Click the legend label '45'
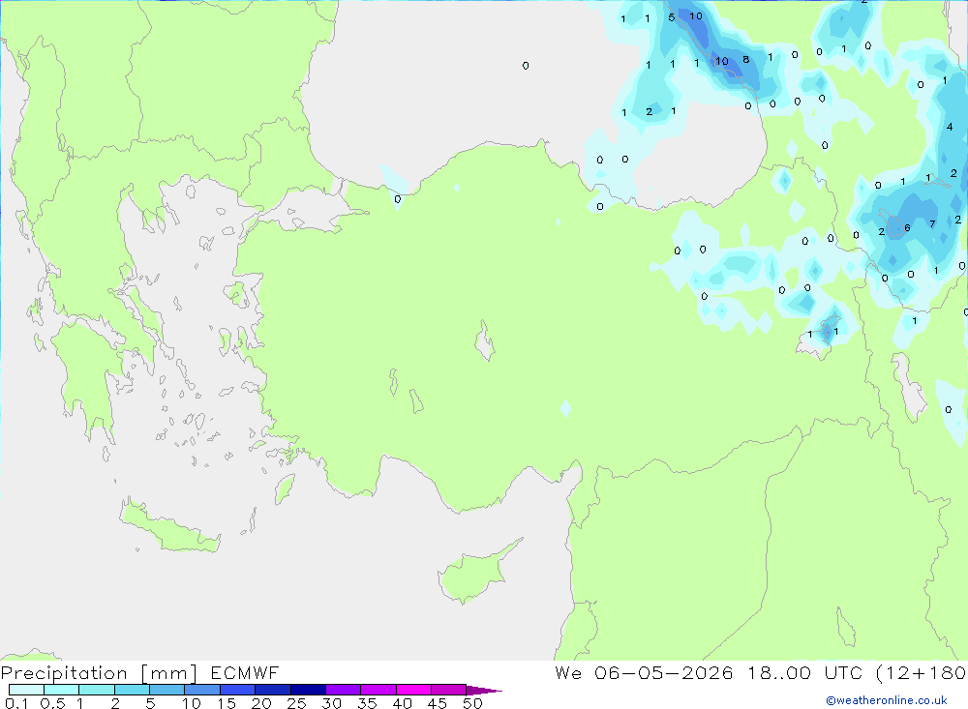968x709 pixels. click(438, 703)
